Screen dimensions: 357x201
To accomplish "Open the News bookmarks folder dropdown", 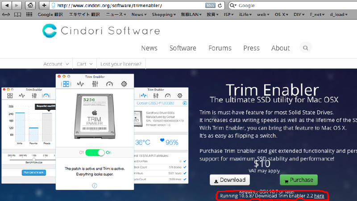I will [139, 15].
